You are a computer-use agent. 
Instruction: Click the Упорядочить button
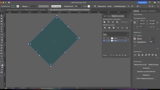(146, 68)
